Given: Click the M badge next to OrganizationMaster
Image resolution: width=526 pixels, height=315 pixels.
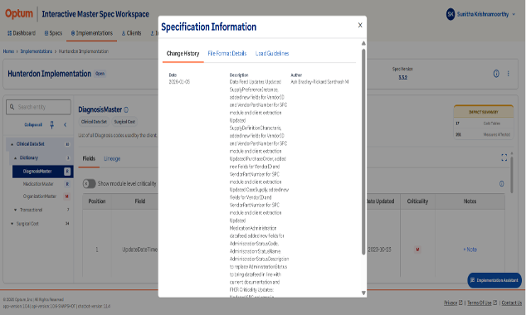Looking at the screenshot, I should click(x=66, y=196).
